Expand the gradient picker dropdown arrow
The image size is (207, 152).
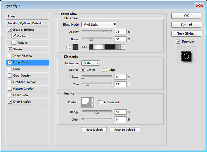(123, 47)
